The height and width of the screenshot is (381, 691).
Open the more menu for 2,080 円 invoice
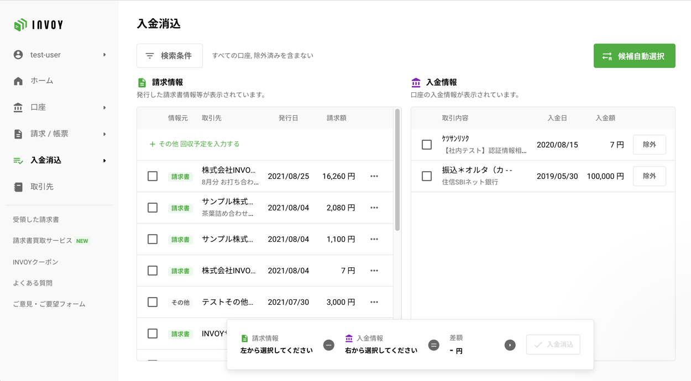(374, 208)
